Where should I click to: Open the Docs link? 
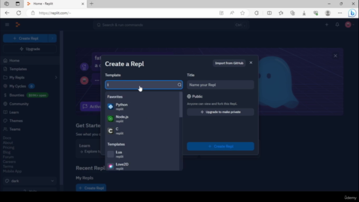click(7, 138)
